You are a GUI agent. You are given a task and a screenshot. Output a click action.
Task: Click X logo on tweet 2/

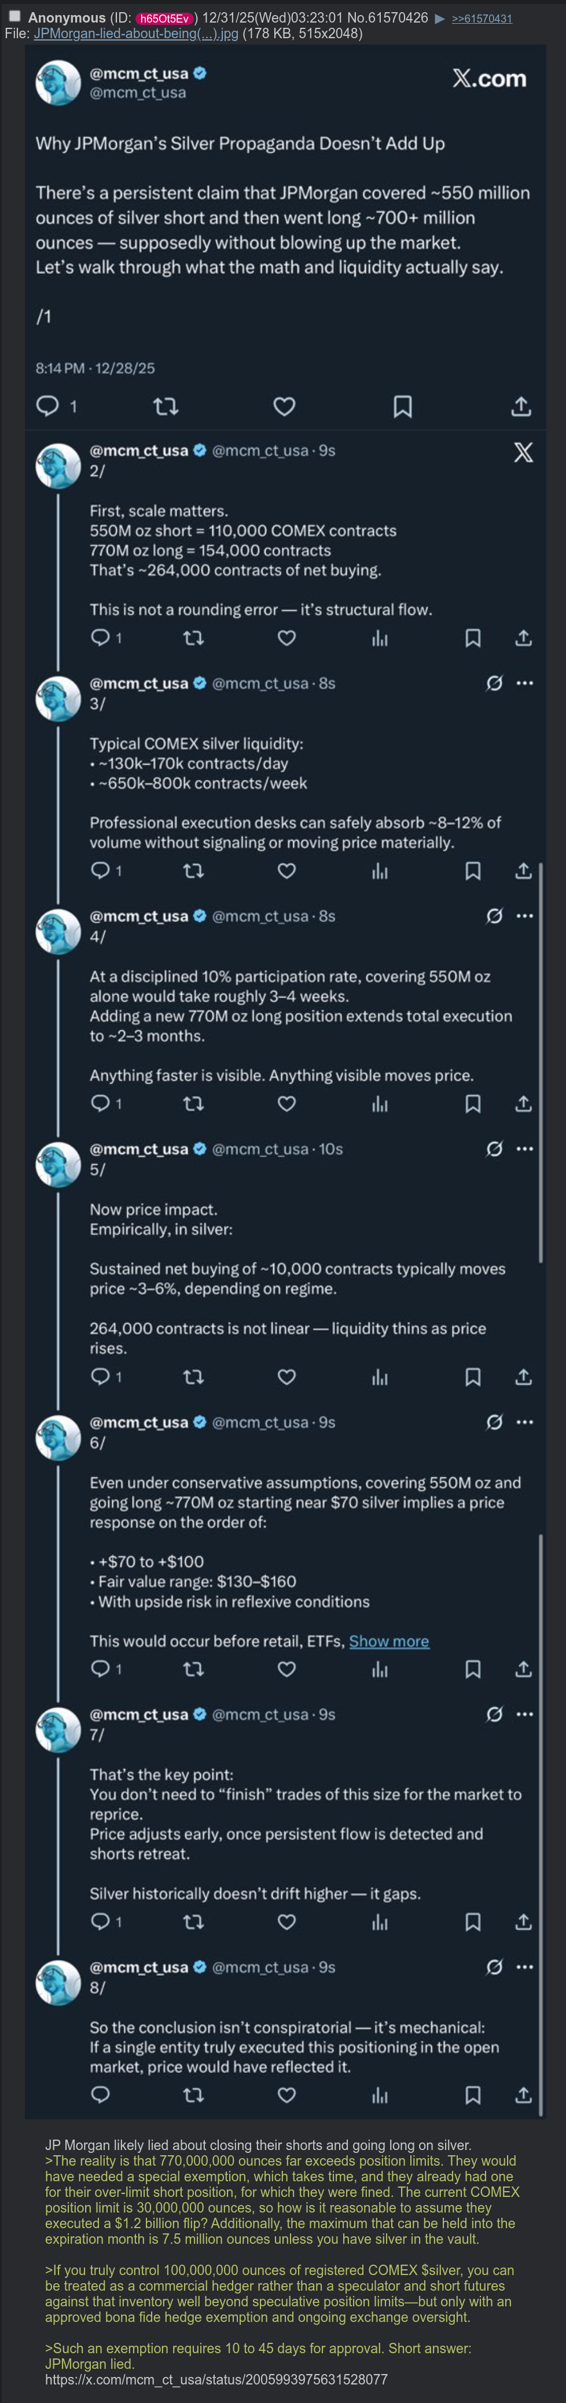click(x=523, y=453)
